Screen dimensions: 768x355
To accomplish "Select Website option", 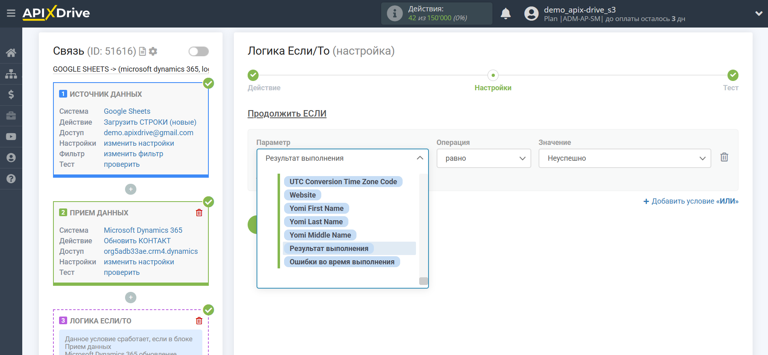I will pyautogui.click(x=303, y=195).
